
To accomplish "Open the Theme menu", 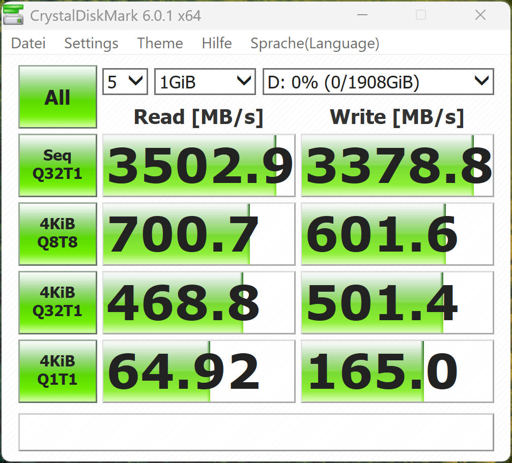I will tap(160, 44).
